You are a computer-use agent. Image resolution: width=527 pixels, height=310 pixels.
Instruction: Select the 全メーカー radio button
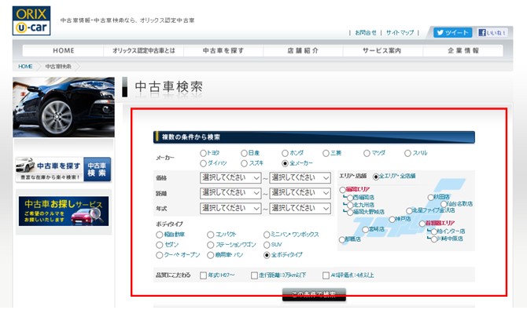tap(285, 163)
